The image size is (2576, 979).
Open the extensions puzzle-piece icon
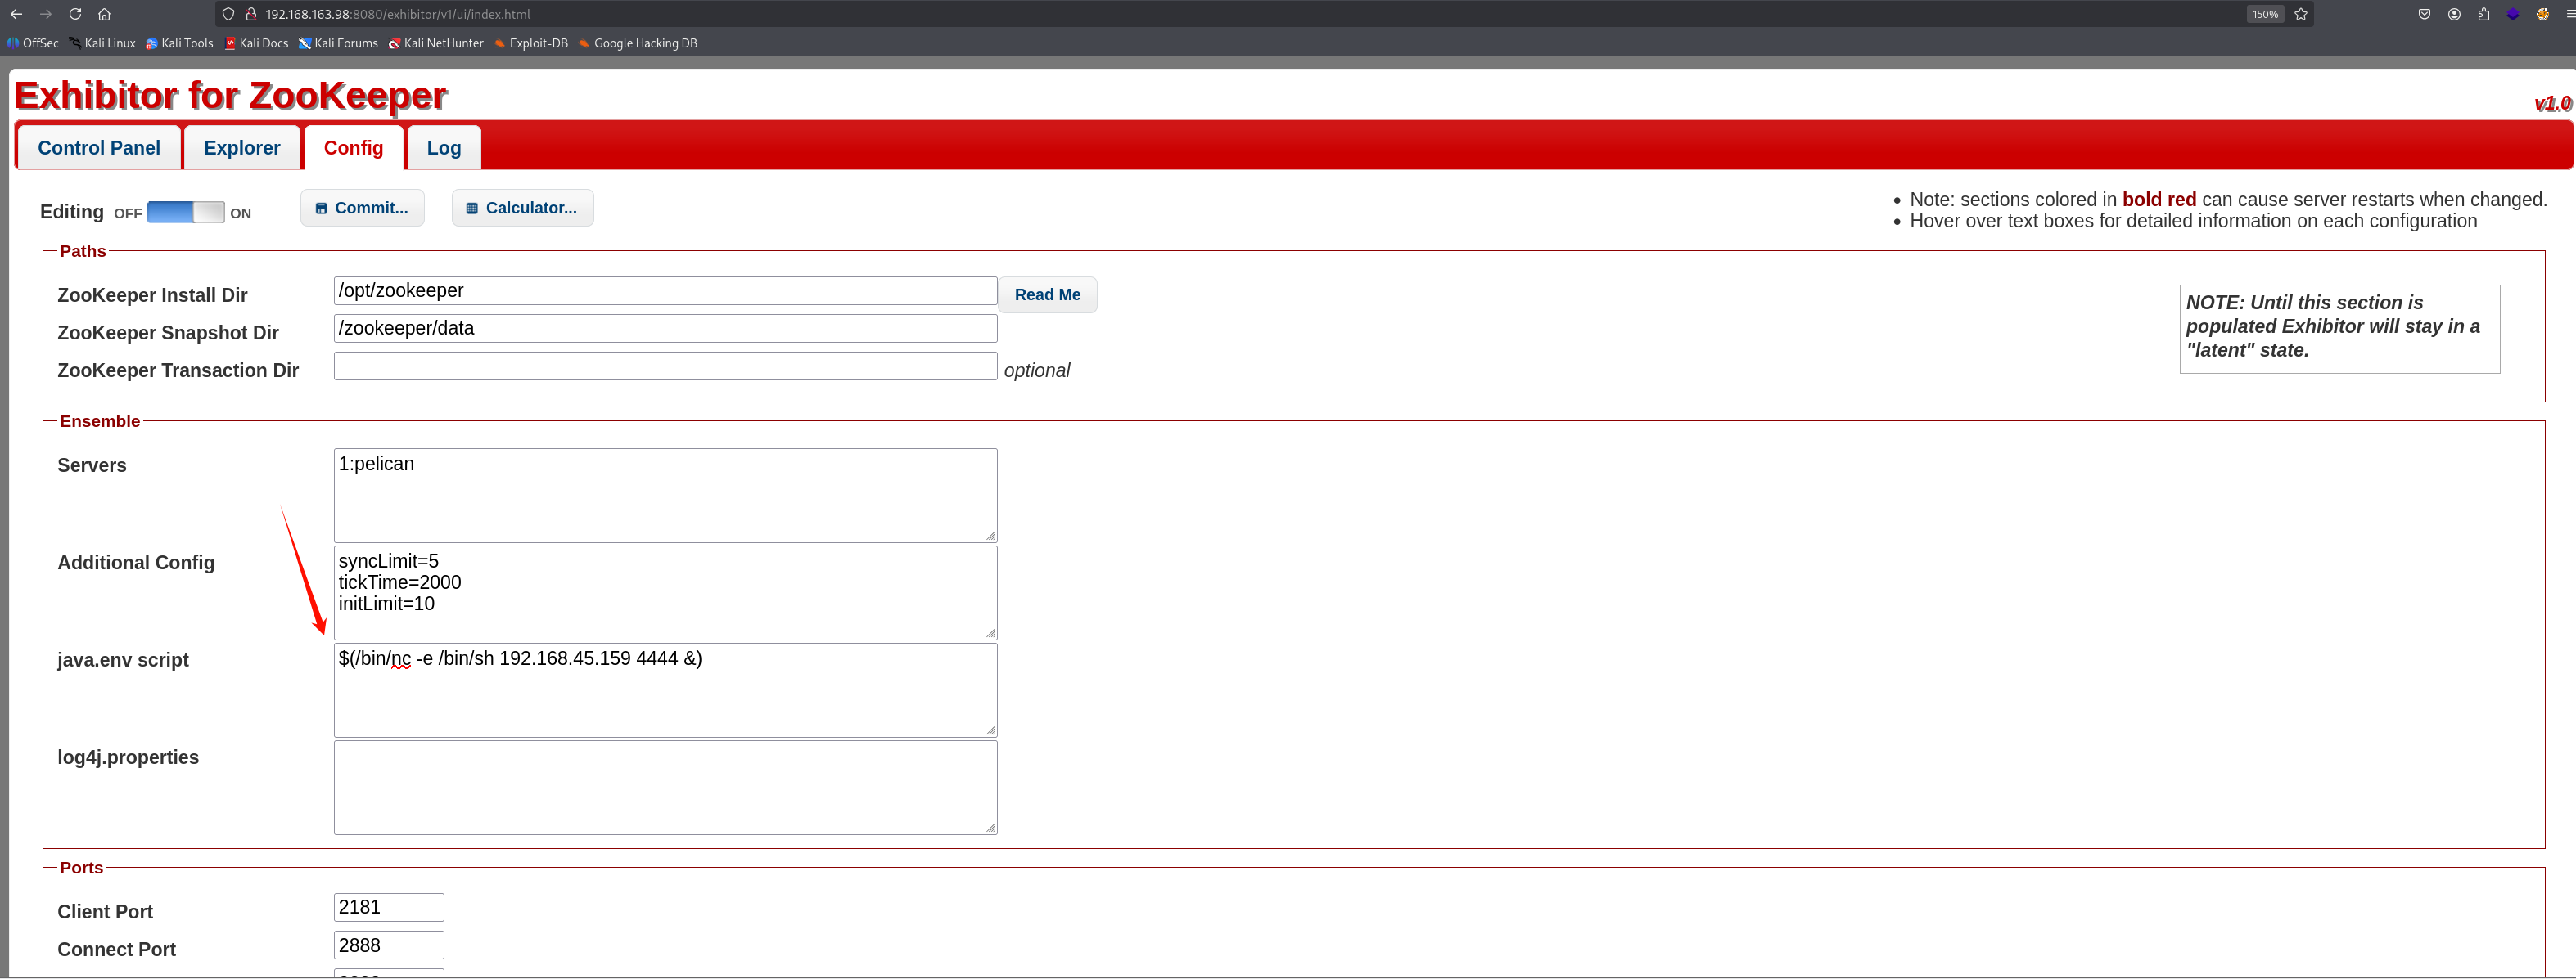pyautogui.click(x=2483, y=14)
